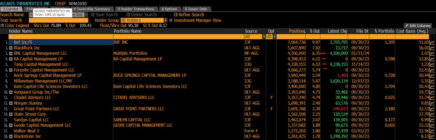Expand the Blackstone Inc holder row
This screenshot has width=436, height=140.
tap(11, 136)
